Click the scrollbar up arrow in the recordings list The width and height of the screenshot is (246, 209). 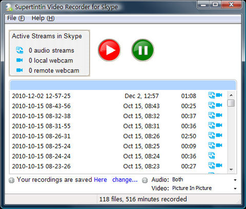point(231,95)
